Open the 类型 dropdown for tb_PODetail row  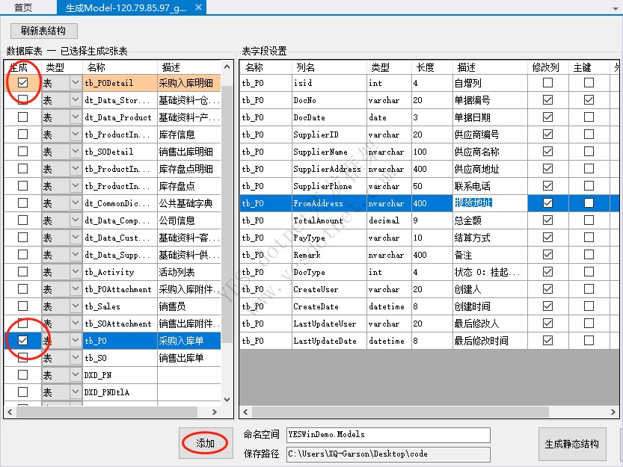click(75, 83)
